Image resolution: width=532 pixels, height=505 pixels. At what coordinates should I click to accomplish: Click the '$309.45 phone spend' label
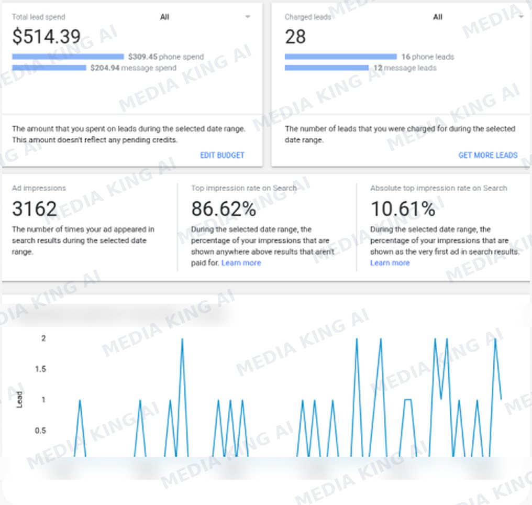166,57
